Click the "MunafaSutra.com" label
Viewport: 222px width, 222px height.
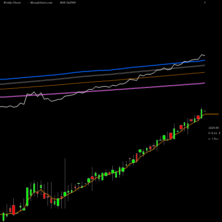[41, 3]
